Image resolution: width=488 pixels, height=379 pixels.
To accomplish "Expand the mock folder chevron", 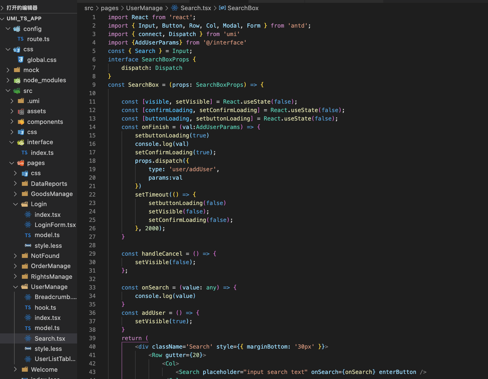I will [x=8, y=70].
